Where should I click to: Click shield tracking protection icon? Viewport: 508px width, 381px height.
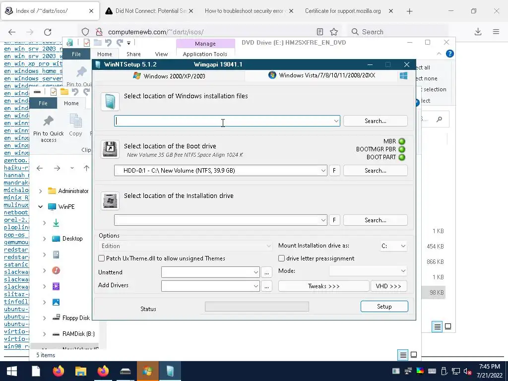[85, 32]
